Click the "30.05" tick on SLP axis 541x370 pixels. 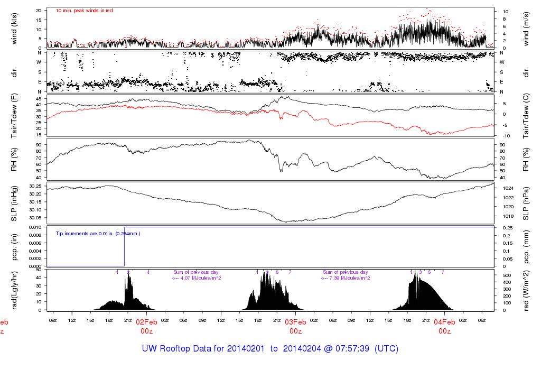(36, 218)
